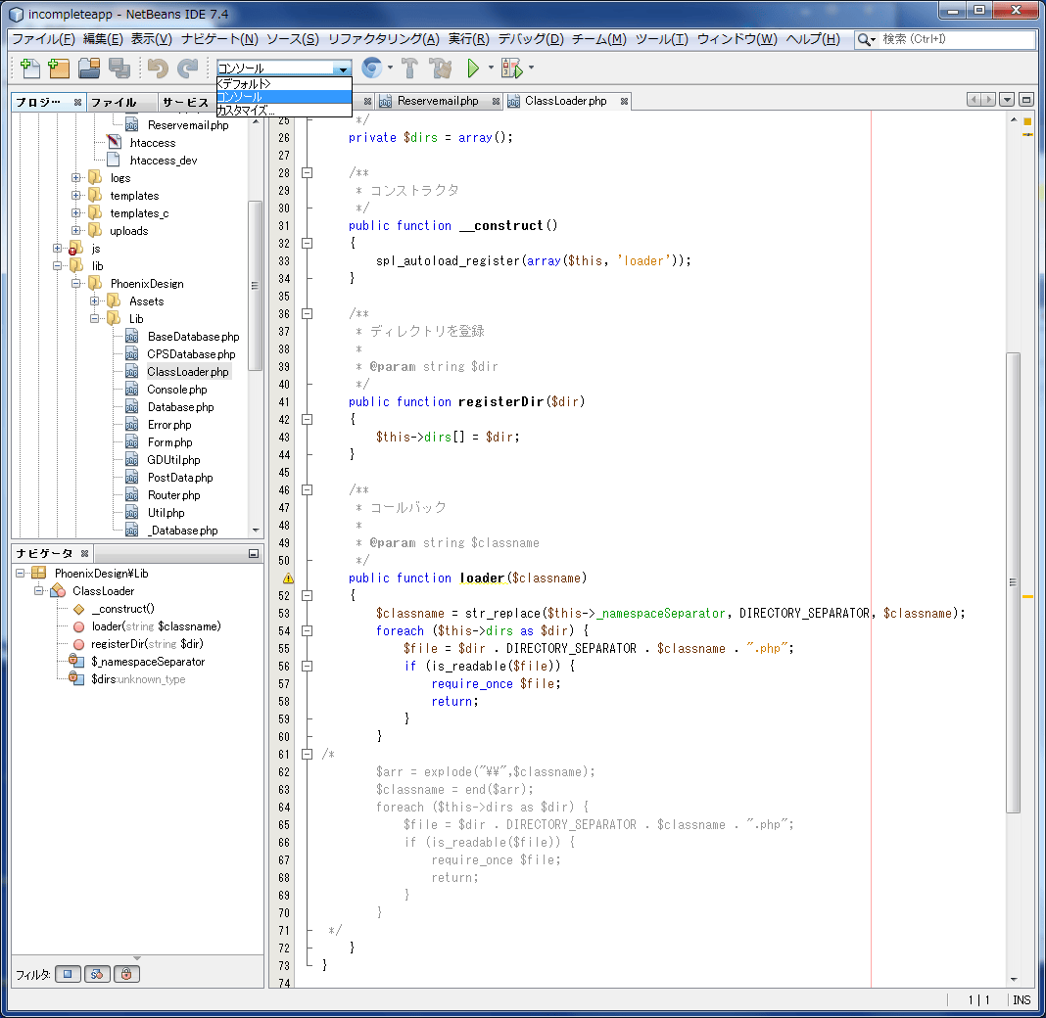Screen dimensions: 1046x1018
Task: Click the warning icon beside the loader function
Action: click(288, 578)
